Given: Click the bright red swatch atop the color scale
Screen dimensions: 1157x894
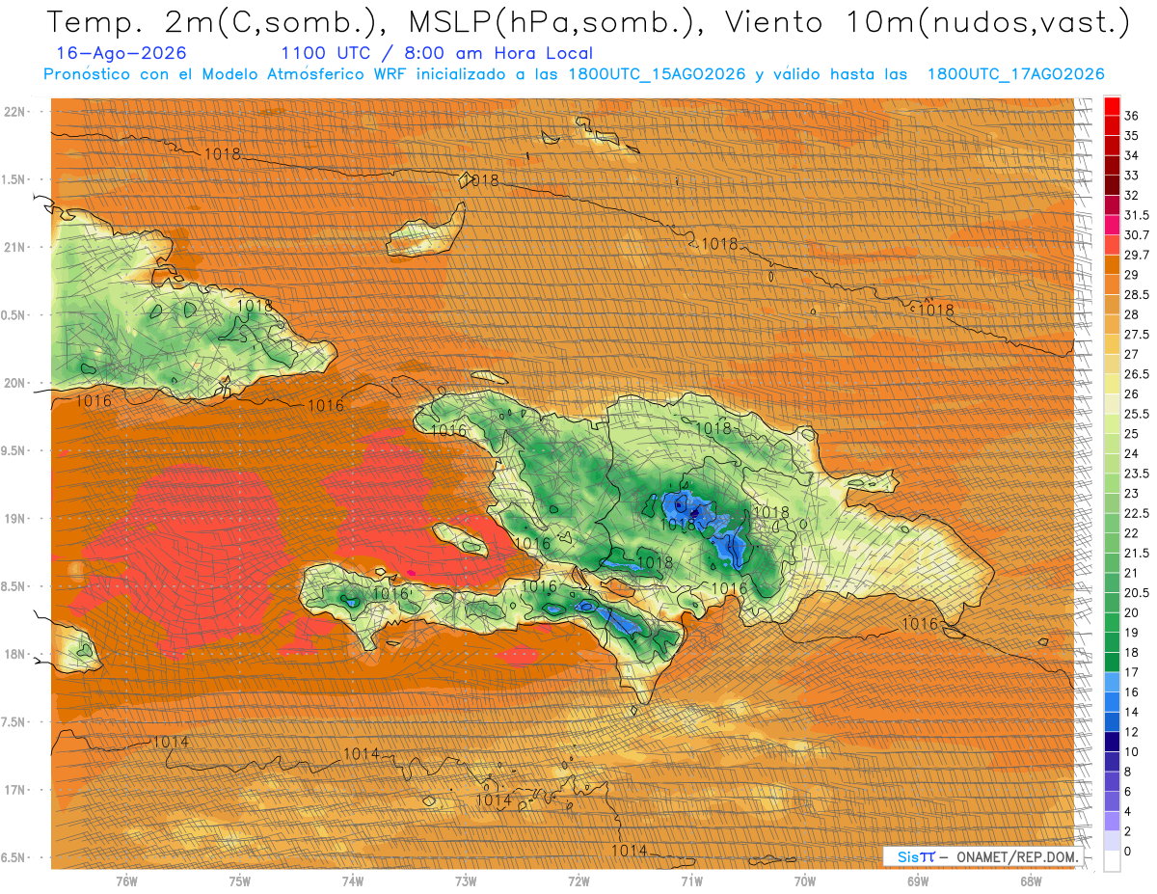Looking at the screenshot, I should pos(1112,105).
